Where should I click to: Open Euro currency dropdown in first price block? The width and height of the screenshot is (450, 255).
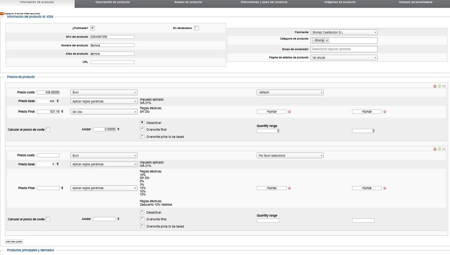(104, 92)
